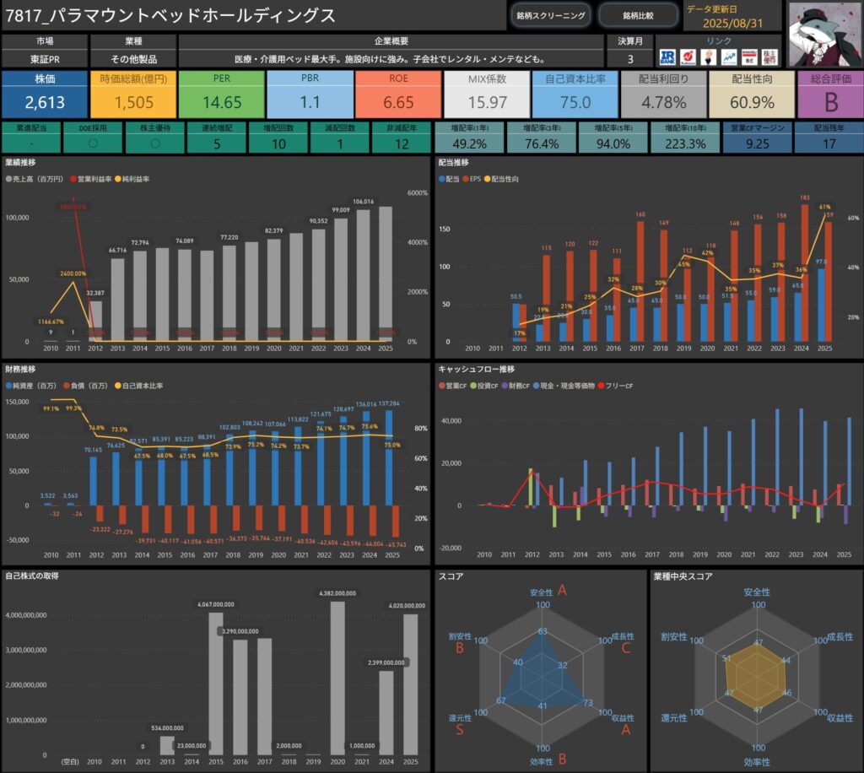Select the ROE 6.65 card
The width and height of the screenshot is (864, 773).
click(398, 95)
